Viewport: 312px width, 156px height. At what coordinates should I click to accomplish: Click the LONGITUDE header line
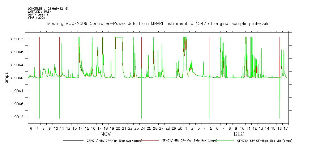tap(48, 8)
